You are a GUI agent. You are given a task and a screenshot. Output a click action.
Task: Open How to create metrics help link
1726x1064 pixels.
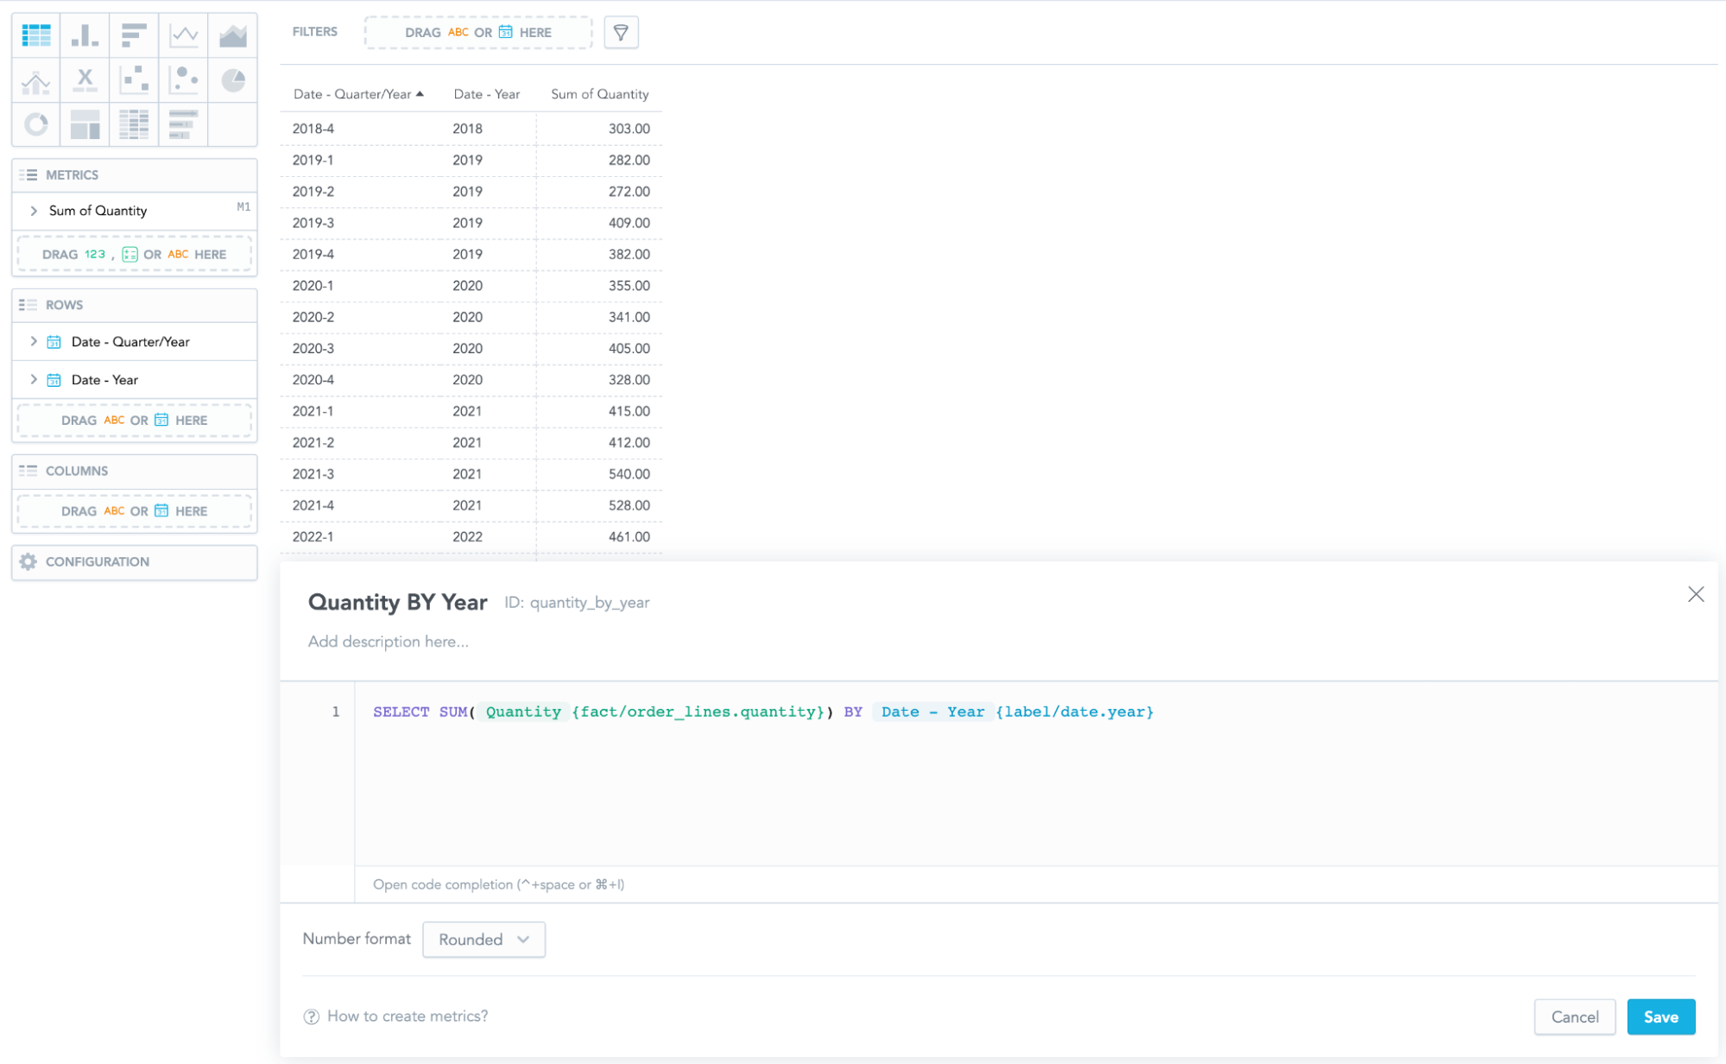(407, 1016)
